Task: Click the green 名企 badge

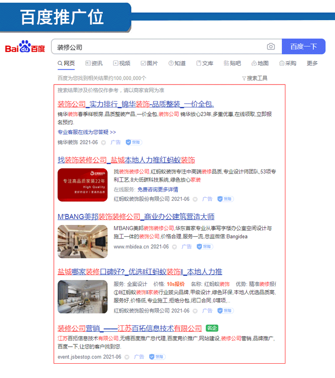Action: pos(212,328)
